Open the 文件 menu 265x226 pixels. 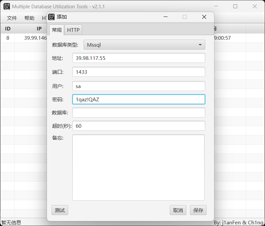[x=12, y=18]
